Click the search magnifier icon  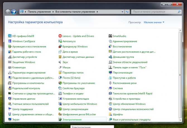coord(179,12)
